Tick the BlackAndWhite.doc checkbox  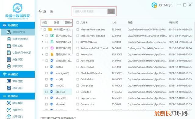click(x=78, y=73)
